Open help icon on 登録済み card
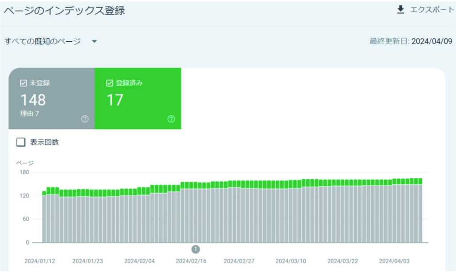Viewport: 456px width, 272px height. (x=171, y=119)
